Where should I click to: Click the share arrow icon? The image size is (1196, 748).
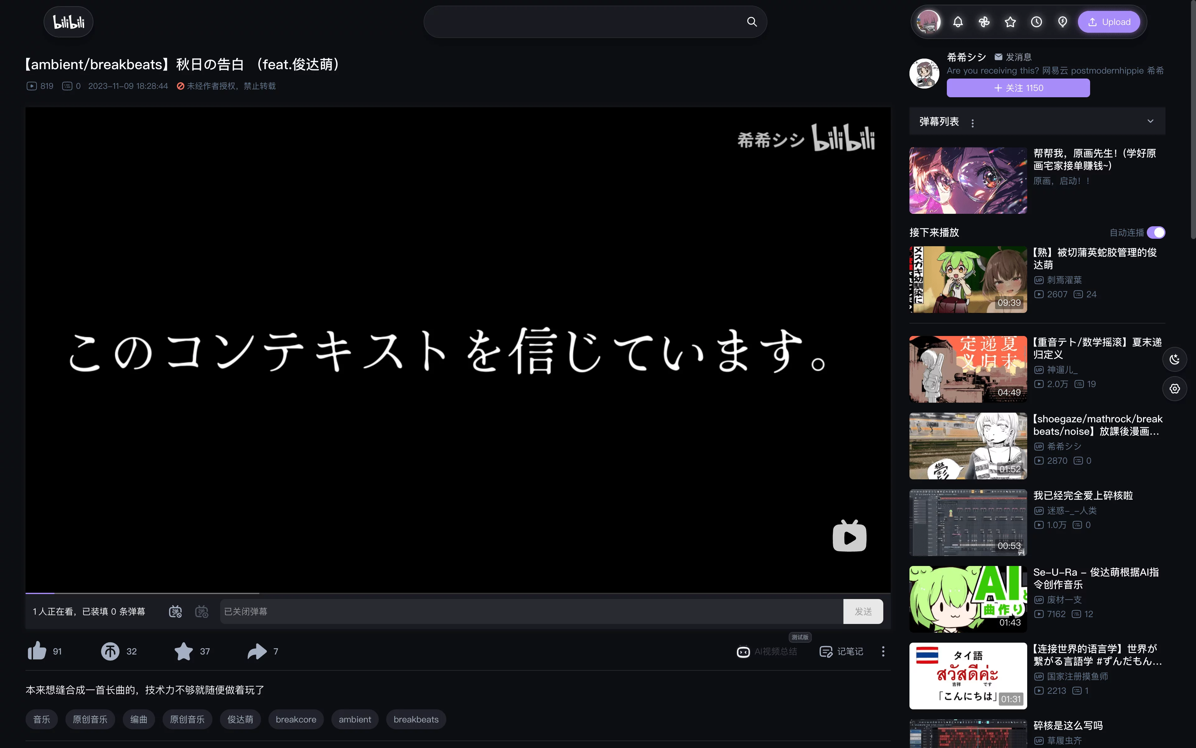pyautogui.click(x=257, y=651)
